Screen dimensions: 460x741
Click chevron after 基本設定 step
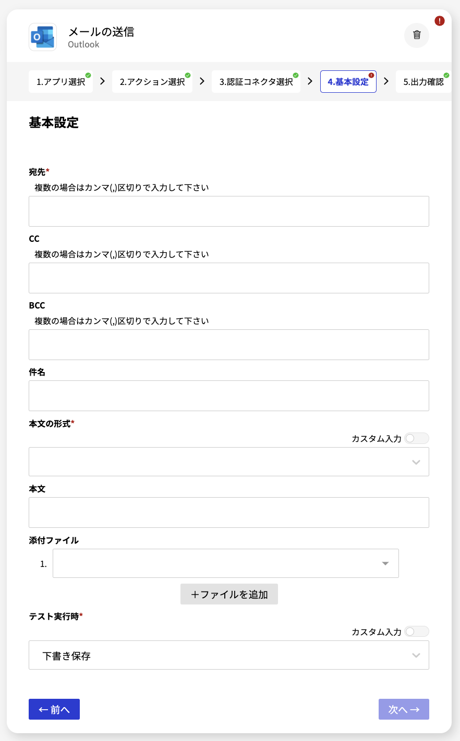[x=386, y=81]
